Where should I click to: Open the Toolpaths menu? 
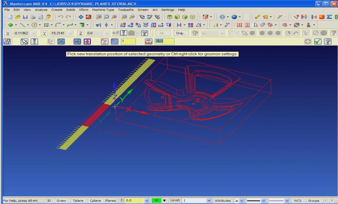[x=126, y=10]
